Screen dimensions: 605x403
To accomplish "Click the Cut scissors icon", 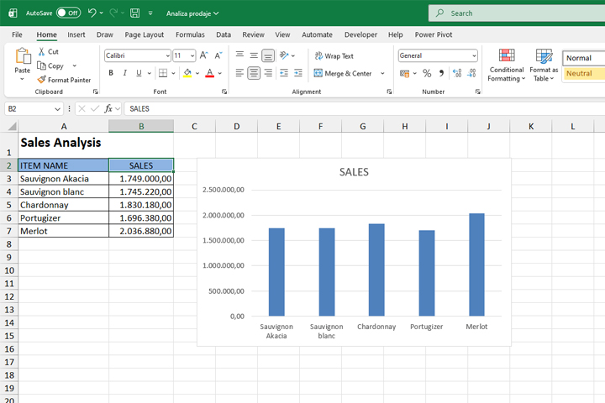I will click(x=41, y=51).
